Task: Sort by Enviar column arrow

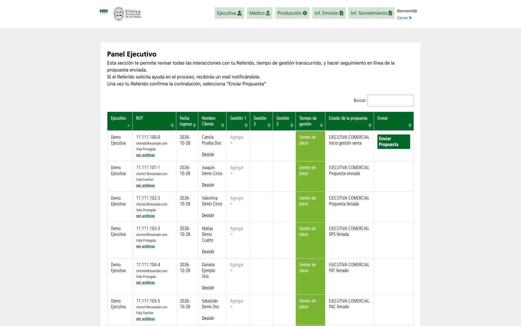Action: 410,125
